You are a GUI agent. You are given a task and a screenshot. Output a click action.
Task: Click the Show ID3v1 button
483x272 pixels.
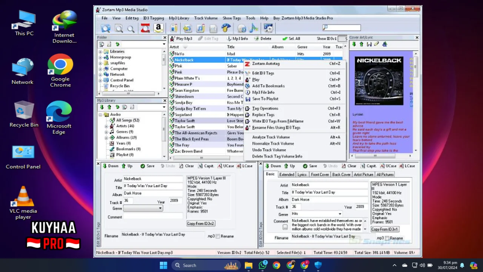(326, 39)
